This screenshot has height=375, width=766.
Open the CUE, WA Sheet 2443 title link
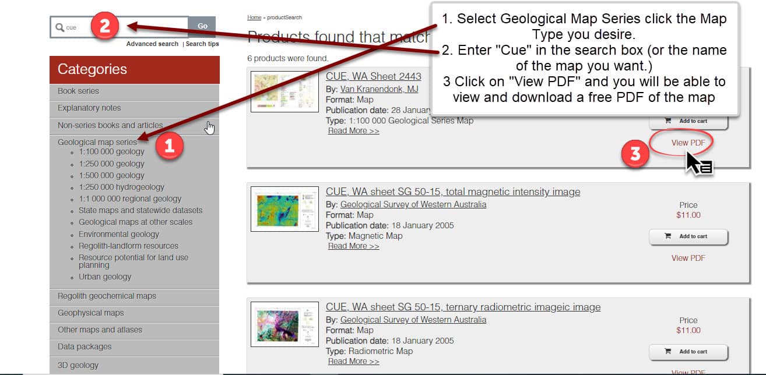tap(373, 76)
